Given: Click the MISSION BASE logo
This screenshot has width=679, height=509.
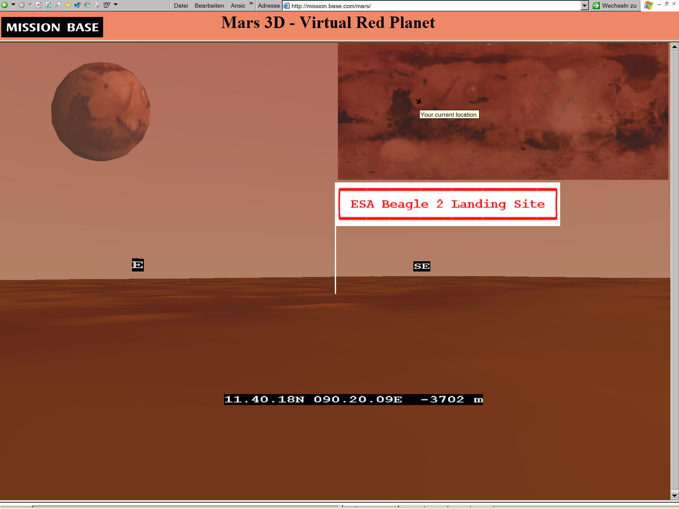Looking at the screenshot, I should coord(52,27).
